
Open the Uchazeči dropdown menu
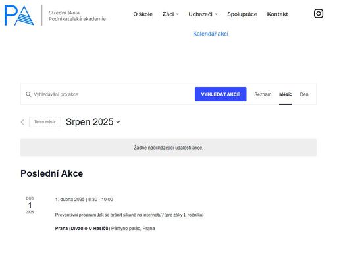pos(203,14)
